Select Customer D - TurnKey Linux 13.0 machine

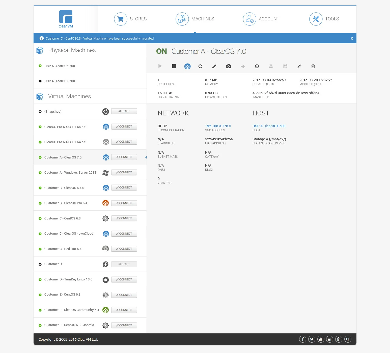pyautogui.click(x=68, y=279)
